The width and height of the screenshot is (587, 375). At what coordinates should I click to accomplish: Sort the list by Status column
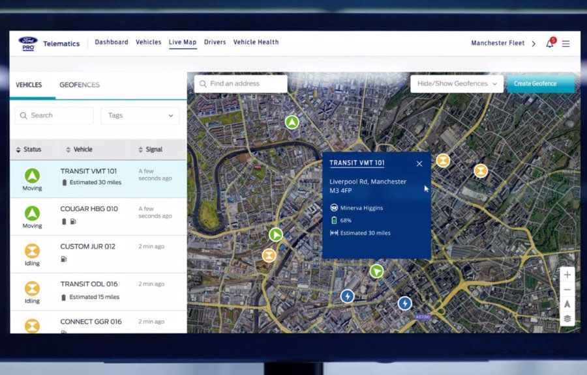click(x=28, y=150)
